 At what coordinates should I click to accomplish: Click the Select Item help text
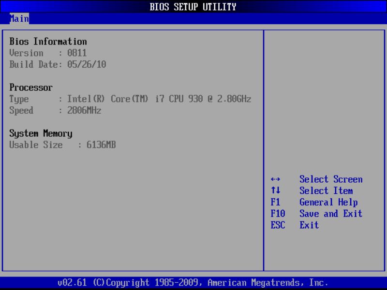click(x=326, y=191)
